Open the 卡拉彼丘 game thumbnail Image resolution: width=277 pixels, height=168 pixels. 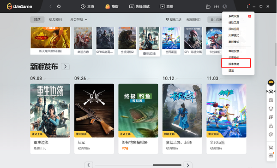click(214, 41)
